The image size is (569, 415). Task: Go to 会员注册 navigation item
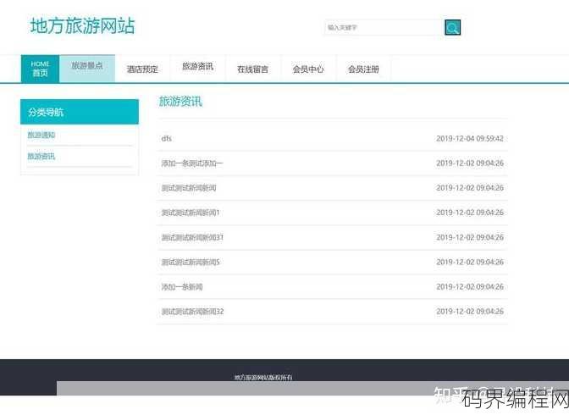point(363,69)
